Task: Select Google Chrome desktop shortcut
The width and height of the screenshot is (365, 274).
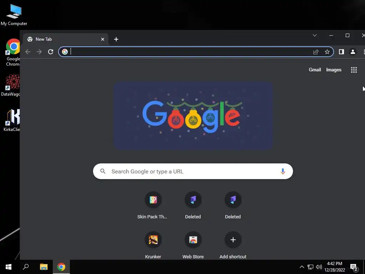Action: (13, 52)
